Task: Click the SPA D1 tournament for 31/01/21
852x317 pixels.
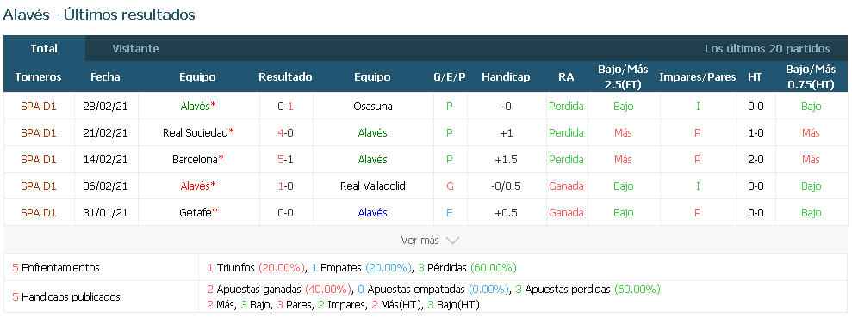Action: tap(39, 213)
